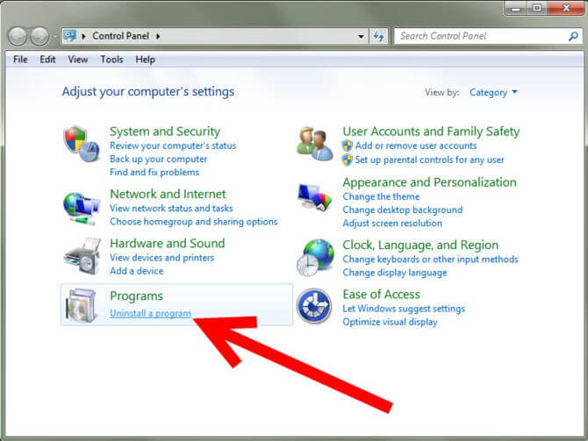Expand the arrow after Control Panel breadcrumb
This screenshot has height=441, width=588.
[x=158, y=36]
